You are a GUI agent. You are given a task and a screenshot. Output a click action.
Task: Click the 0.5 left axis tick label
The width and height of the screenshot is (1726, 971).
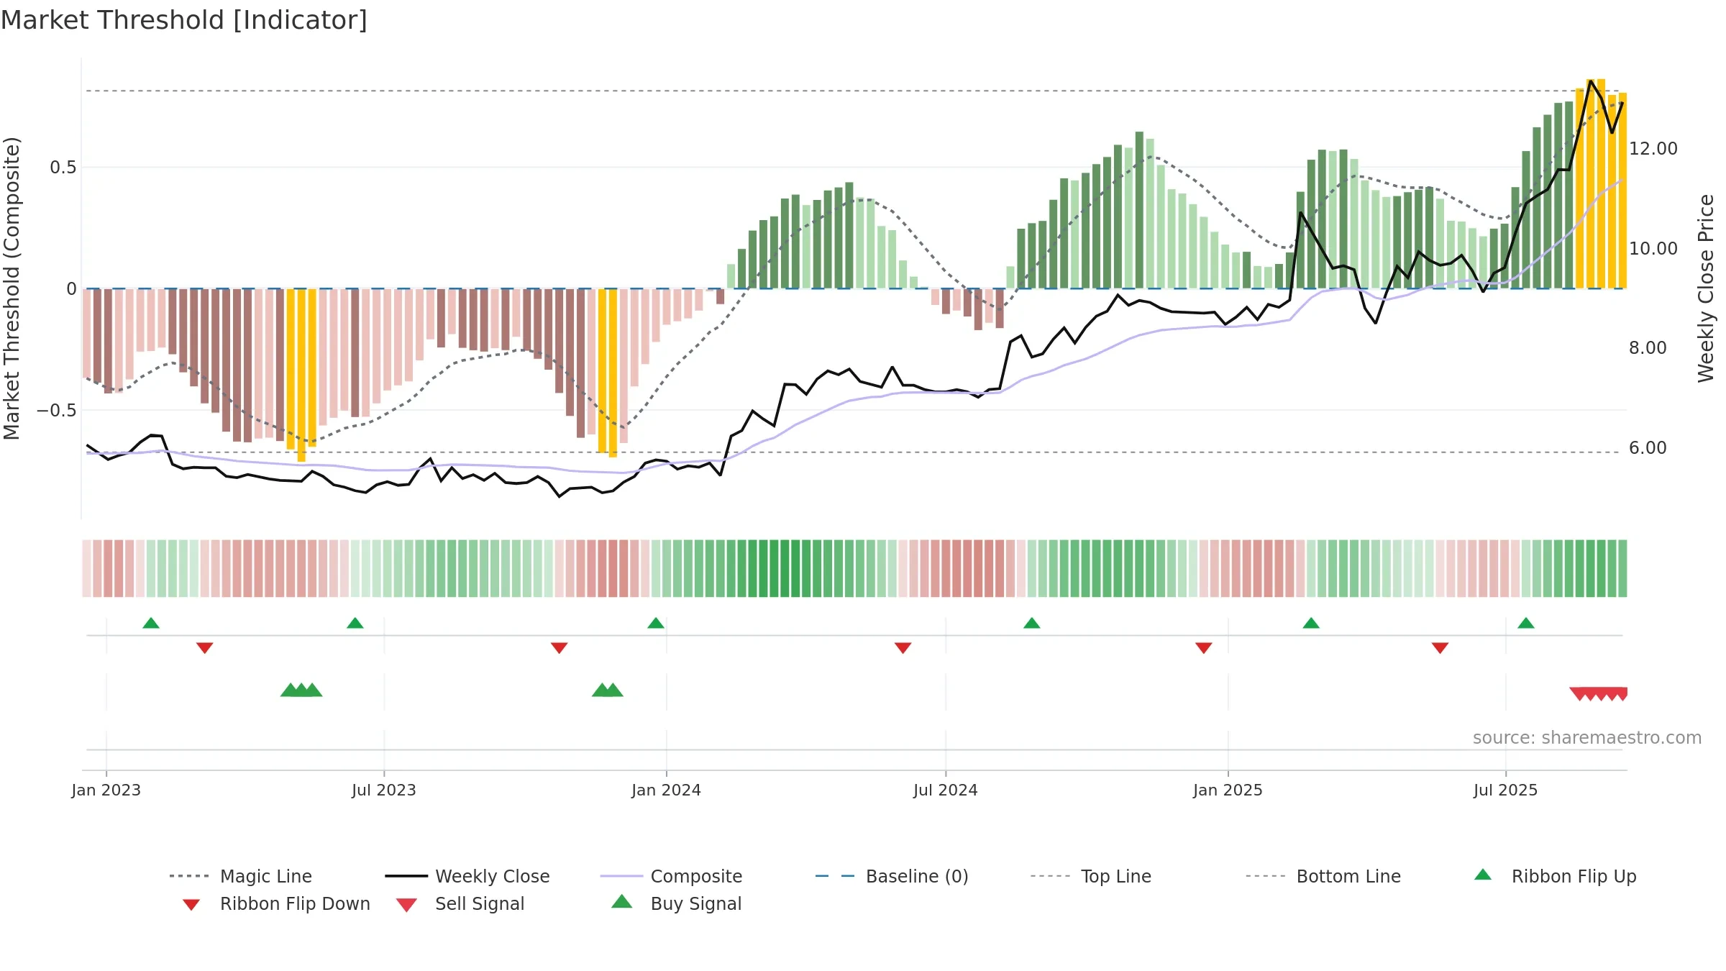pyautogui.click(x=63, y=168)
